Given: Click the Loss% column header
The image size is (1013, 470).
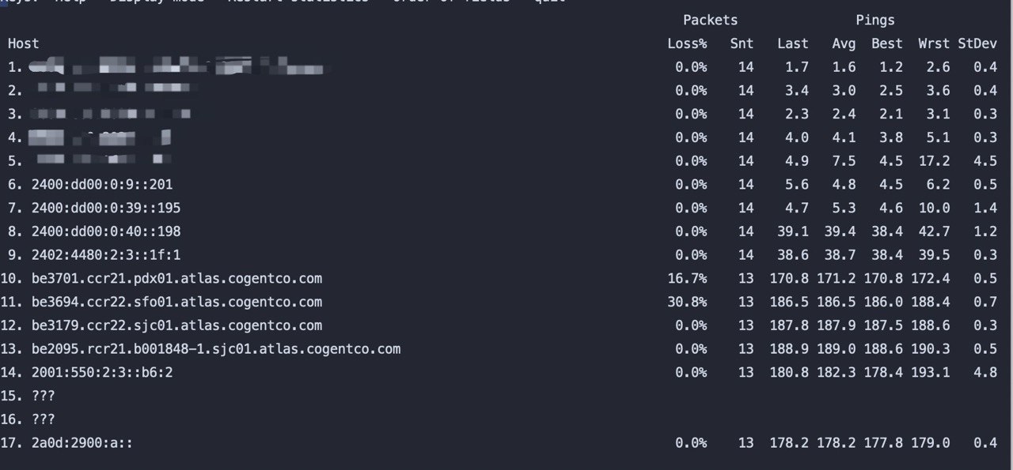Looking at the screenshot, I should pyautogui.click(x=687, y=43).
